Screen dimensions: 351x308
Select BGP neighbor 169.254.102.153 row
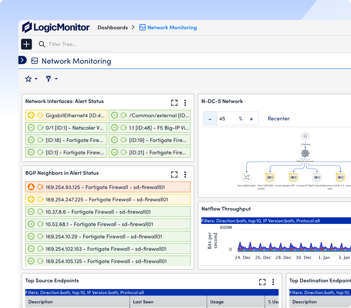click(x=108, y=248)
